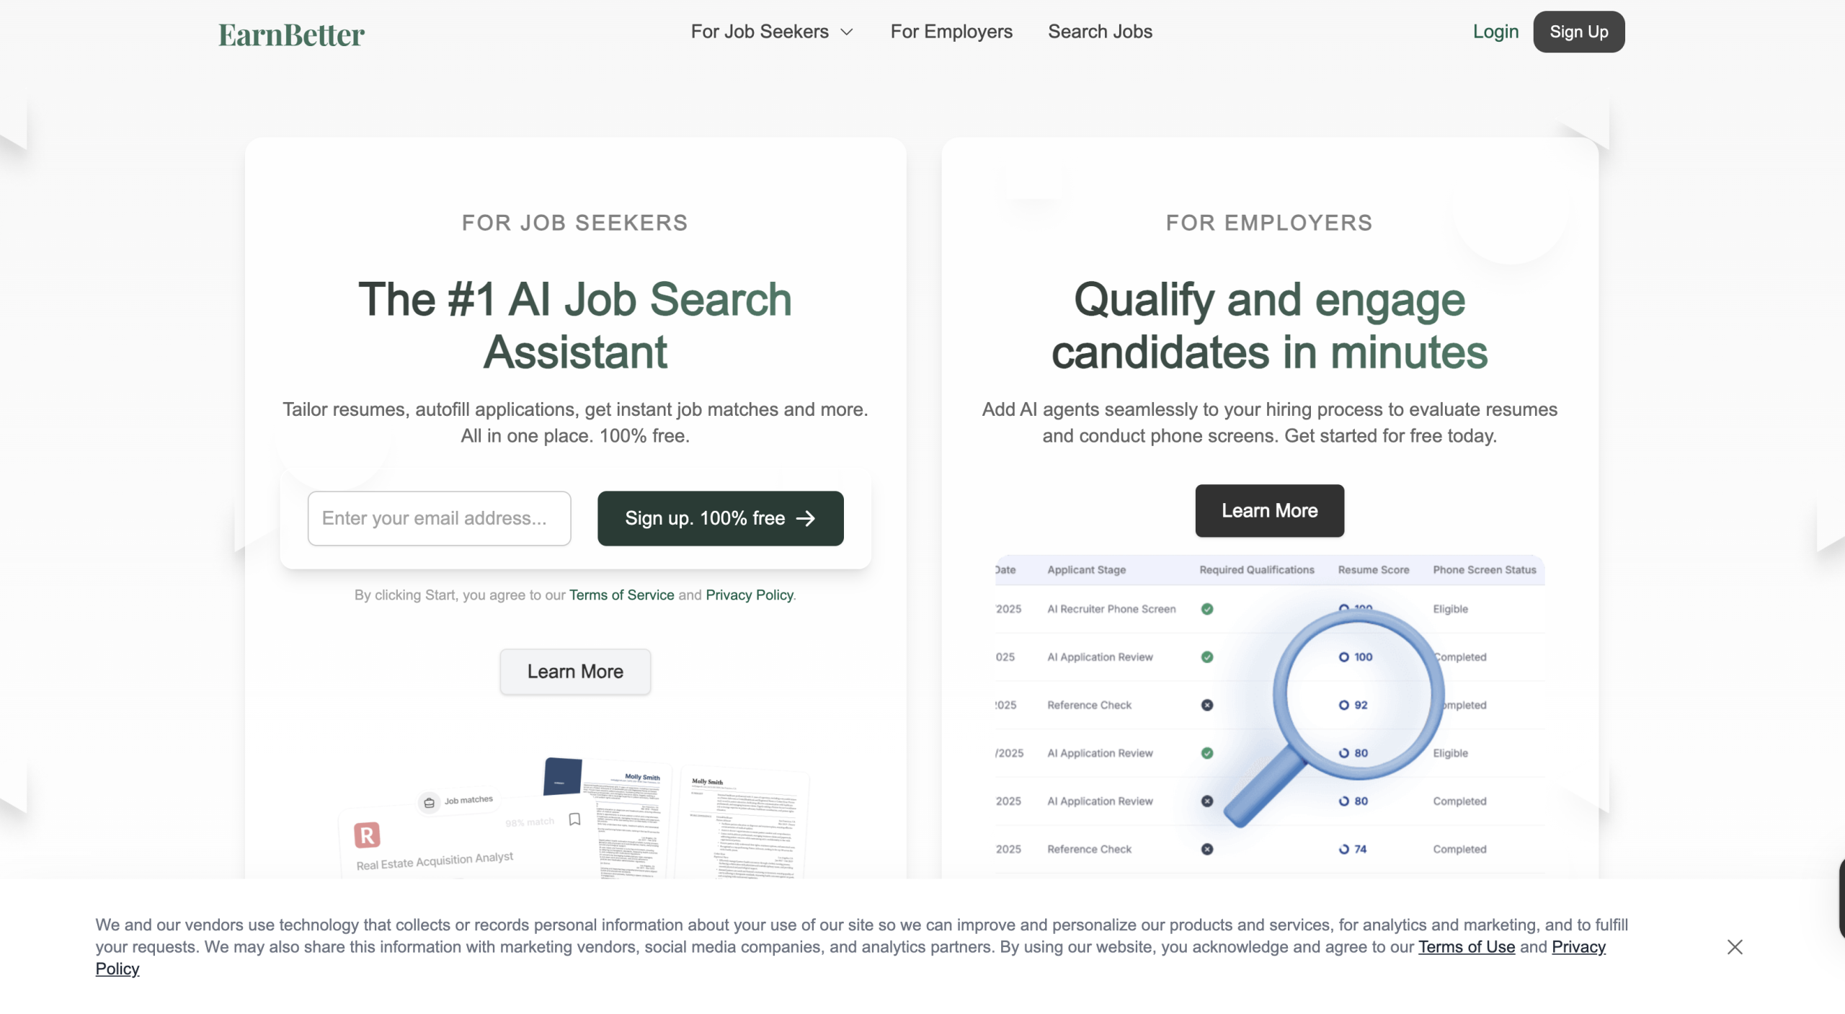Open the For Employers nav item
The height and width of the screenshot is (1014, 1845).
pyautogui.click(x=951, y=32)
